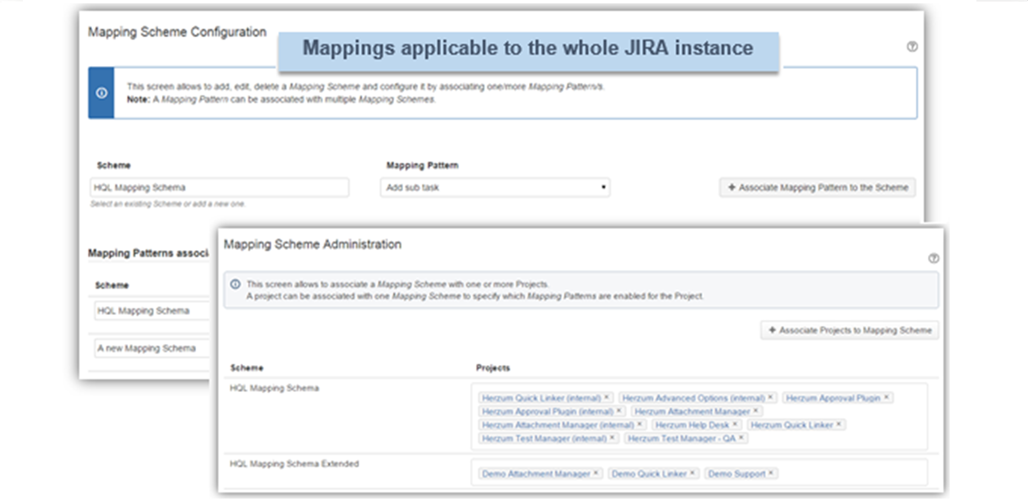Click the Scheme column header in Administration
This screenshot has width=1029, height=503.
coord(247,368)
